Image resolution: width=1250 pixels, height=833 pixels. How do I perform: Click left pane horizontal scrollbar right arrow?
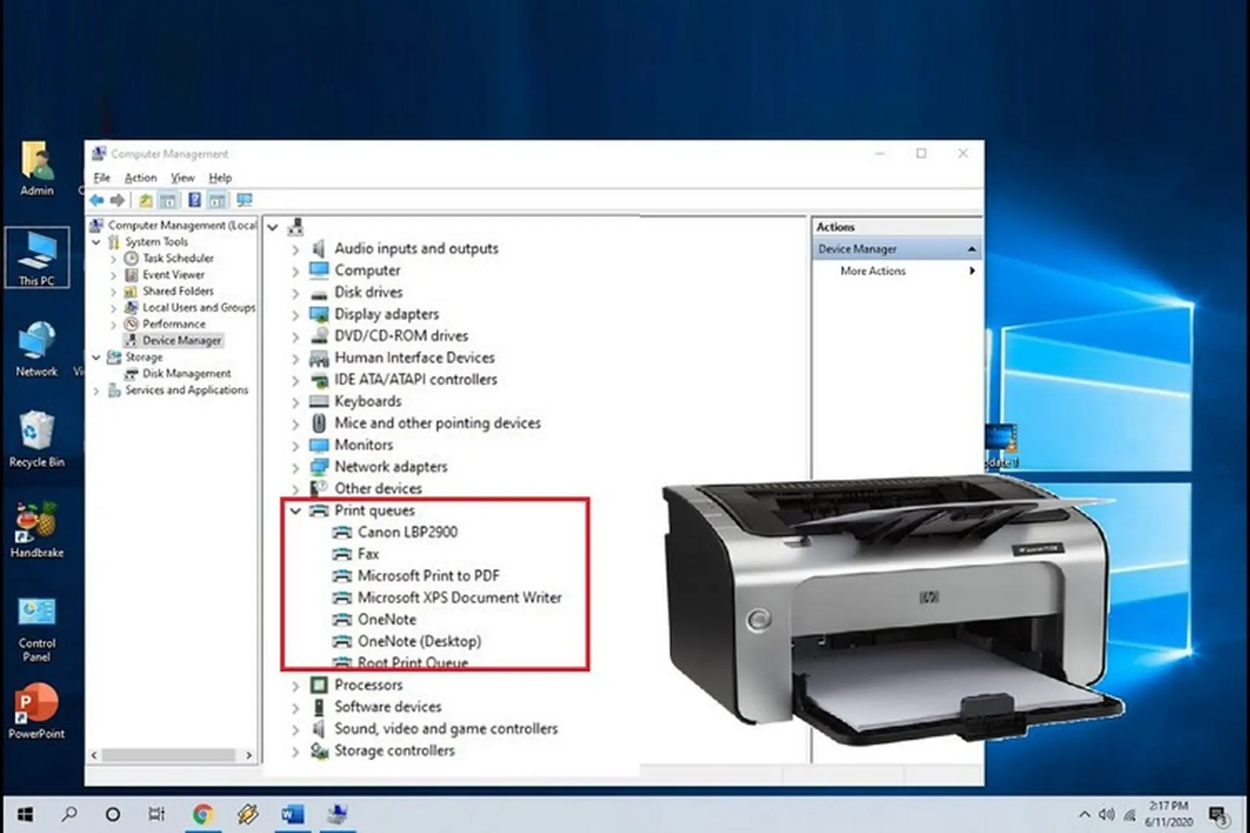249,755
